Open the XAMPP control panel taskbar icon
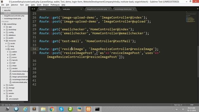Image resolution: width=199 pixels, height=112 pixels. point(88,109)
